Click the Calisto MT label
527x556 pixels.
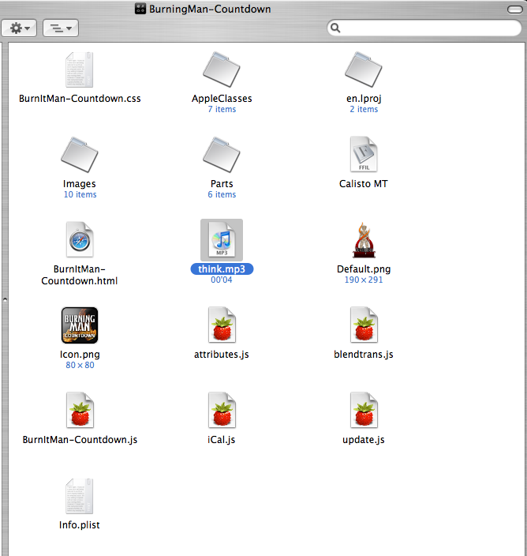coord(364,184)
